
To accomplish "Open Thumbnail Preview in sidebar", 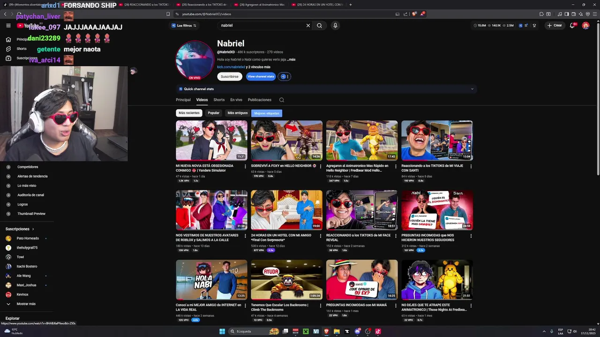I will click(31, 213).
